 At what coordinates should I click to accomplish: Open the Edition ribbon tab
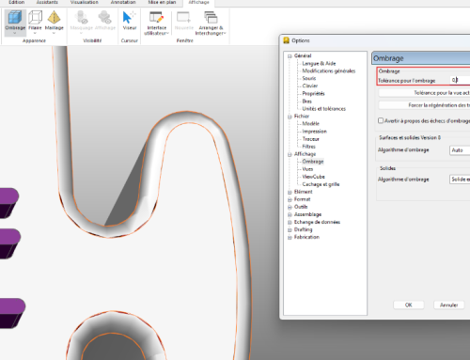click(x=17, y=2)
